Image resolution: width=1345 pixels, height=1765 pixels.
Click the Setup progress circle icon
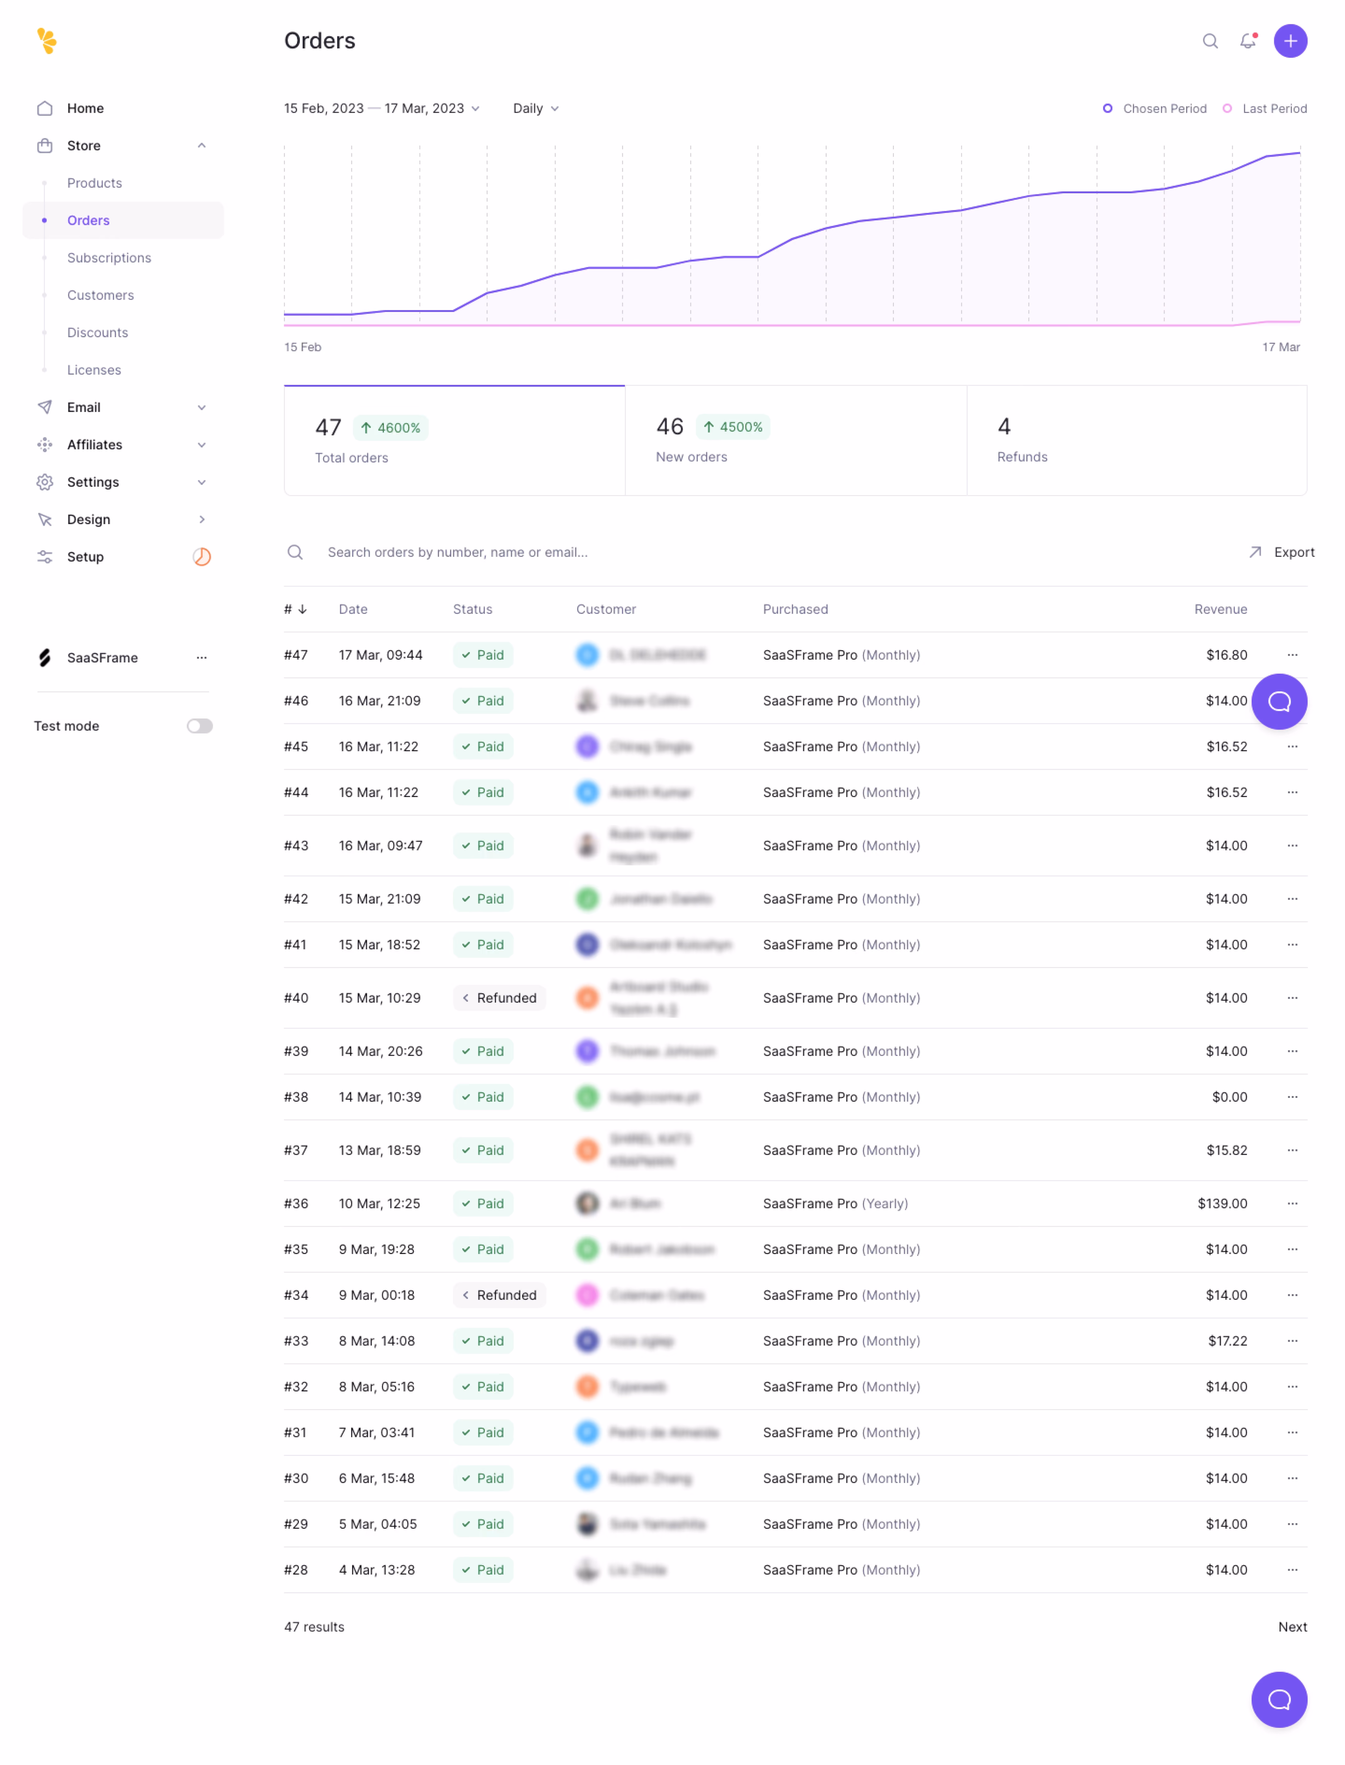tap(202, 557)
